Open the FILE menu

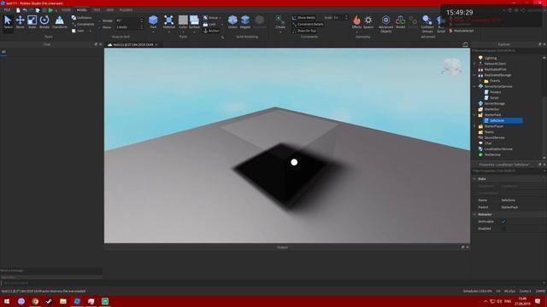pos(7,10)
